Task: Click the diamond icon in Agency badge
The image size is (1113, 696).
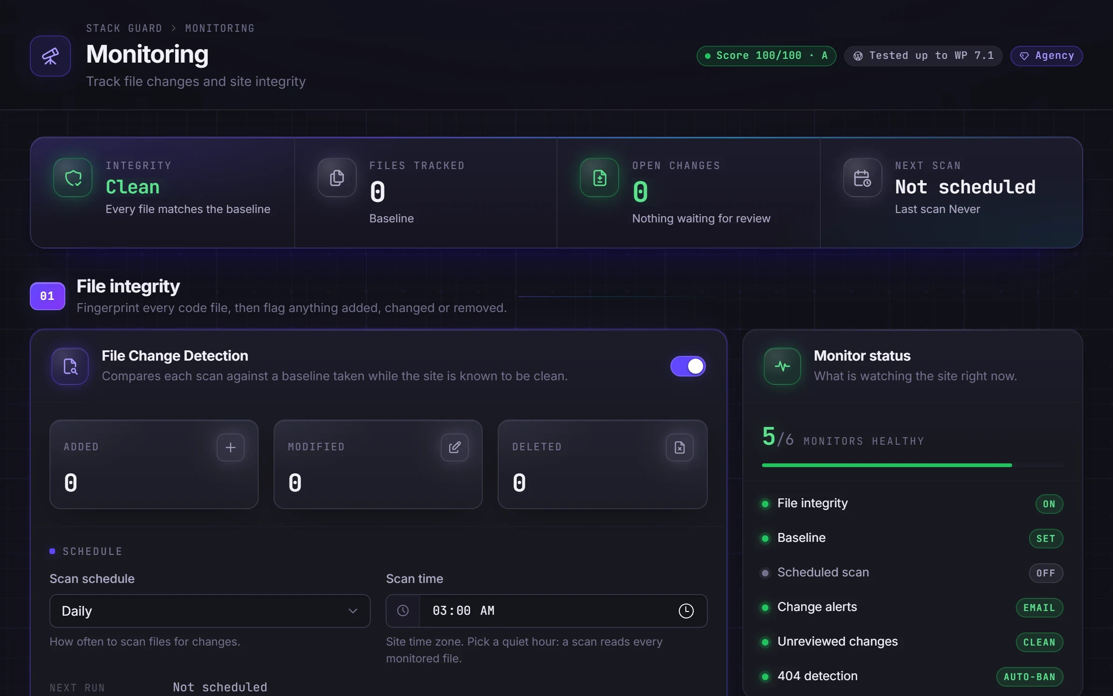Action: point(1024,56)
